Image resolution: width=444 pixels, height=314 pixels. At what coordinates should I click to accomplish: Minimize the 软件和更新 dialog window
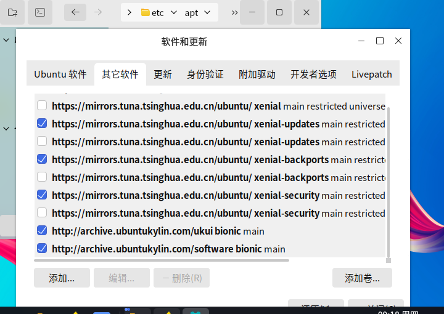coord(361,41)
